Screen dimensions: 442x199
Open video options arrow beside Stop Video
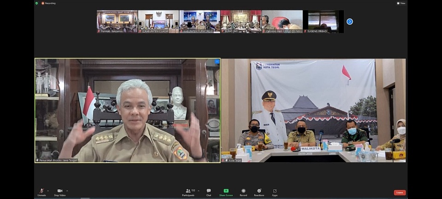click(67, 191)
